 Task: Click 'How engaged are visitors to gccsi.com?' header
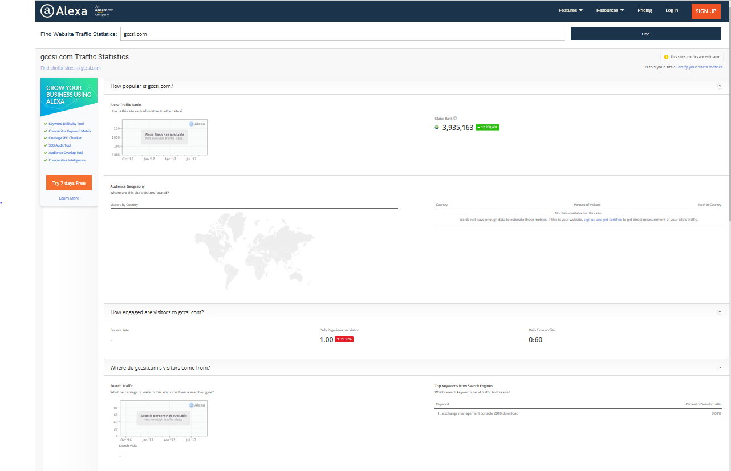[x=157, y=312]
